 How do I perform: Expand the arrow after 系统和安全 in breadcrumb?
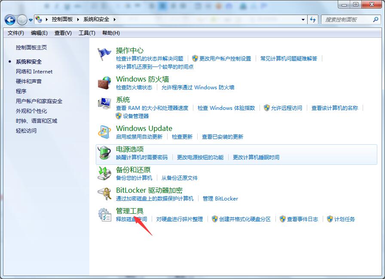pos(114,19)
